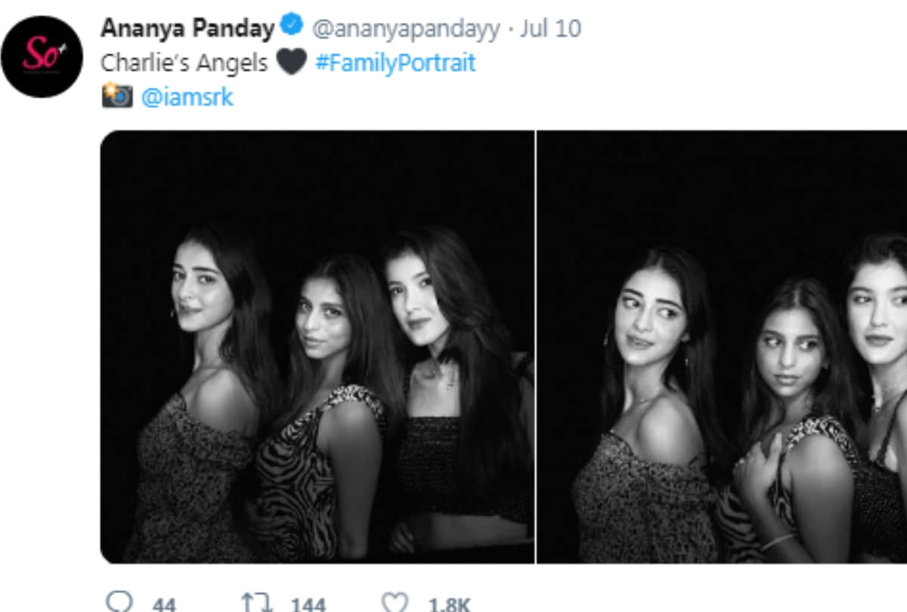Open the left black-and-white group photo
907x612 pixels.
click(317, 348)
